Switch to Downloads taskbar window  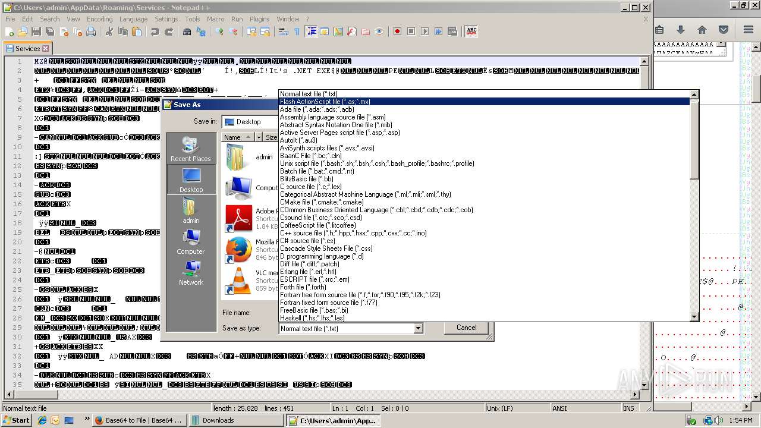(x=236, y=420)
